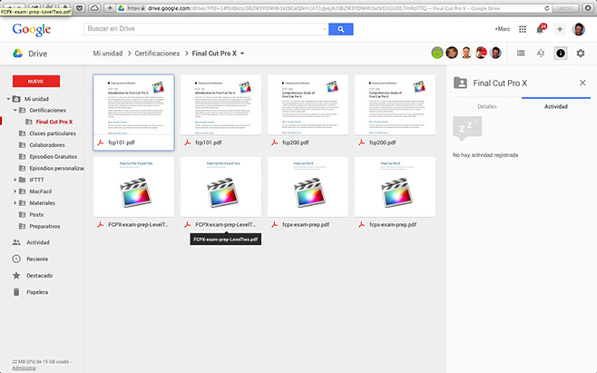The width and height of the screenshot is (597, 373).
Task: Open the settings gear menu
Action: 581,54
